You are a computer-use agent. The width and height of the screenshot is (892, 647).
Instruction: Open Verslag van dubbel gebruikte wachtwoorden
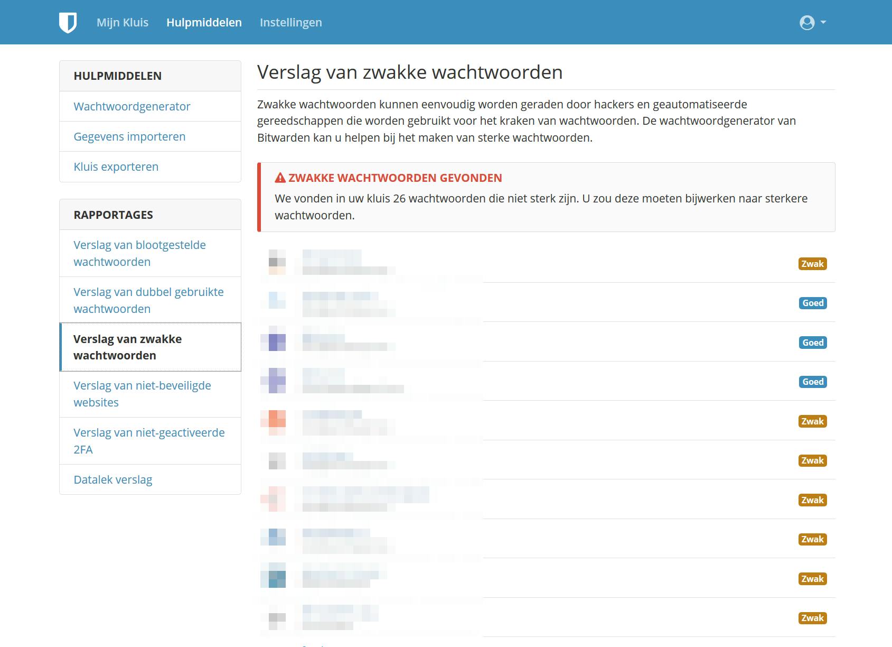150,300
